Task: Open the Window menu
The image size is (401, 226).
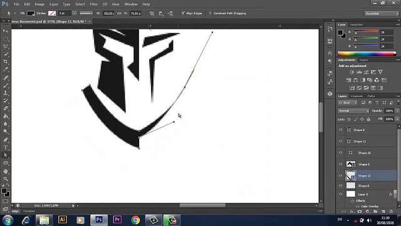Action: pos(131,4)
